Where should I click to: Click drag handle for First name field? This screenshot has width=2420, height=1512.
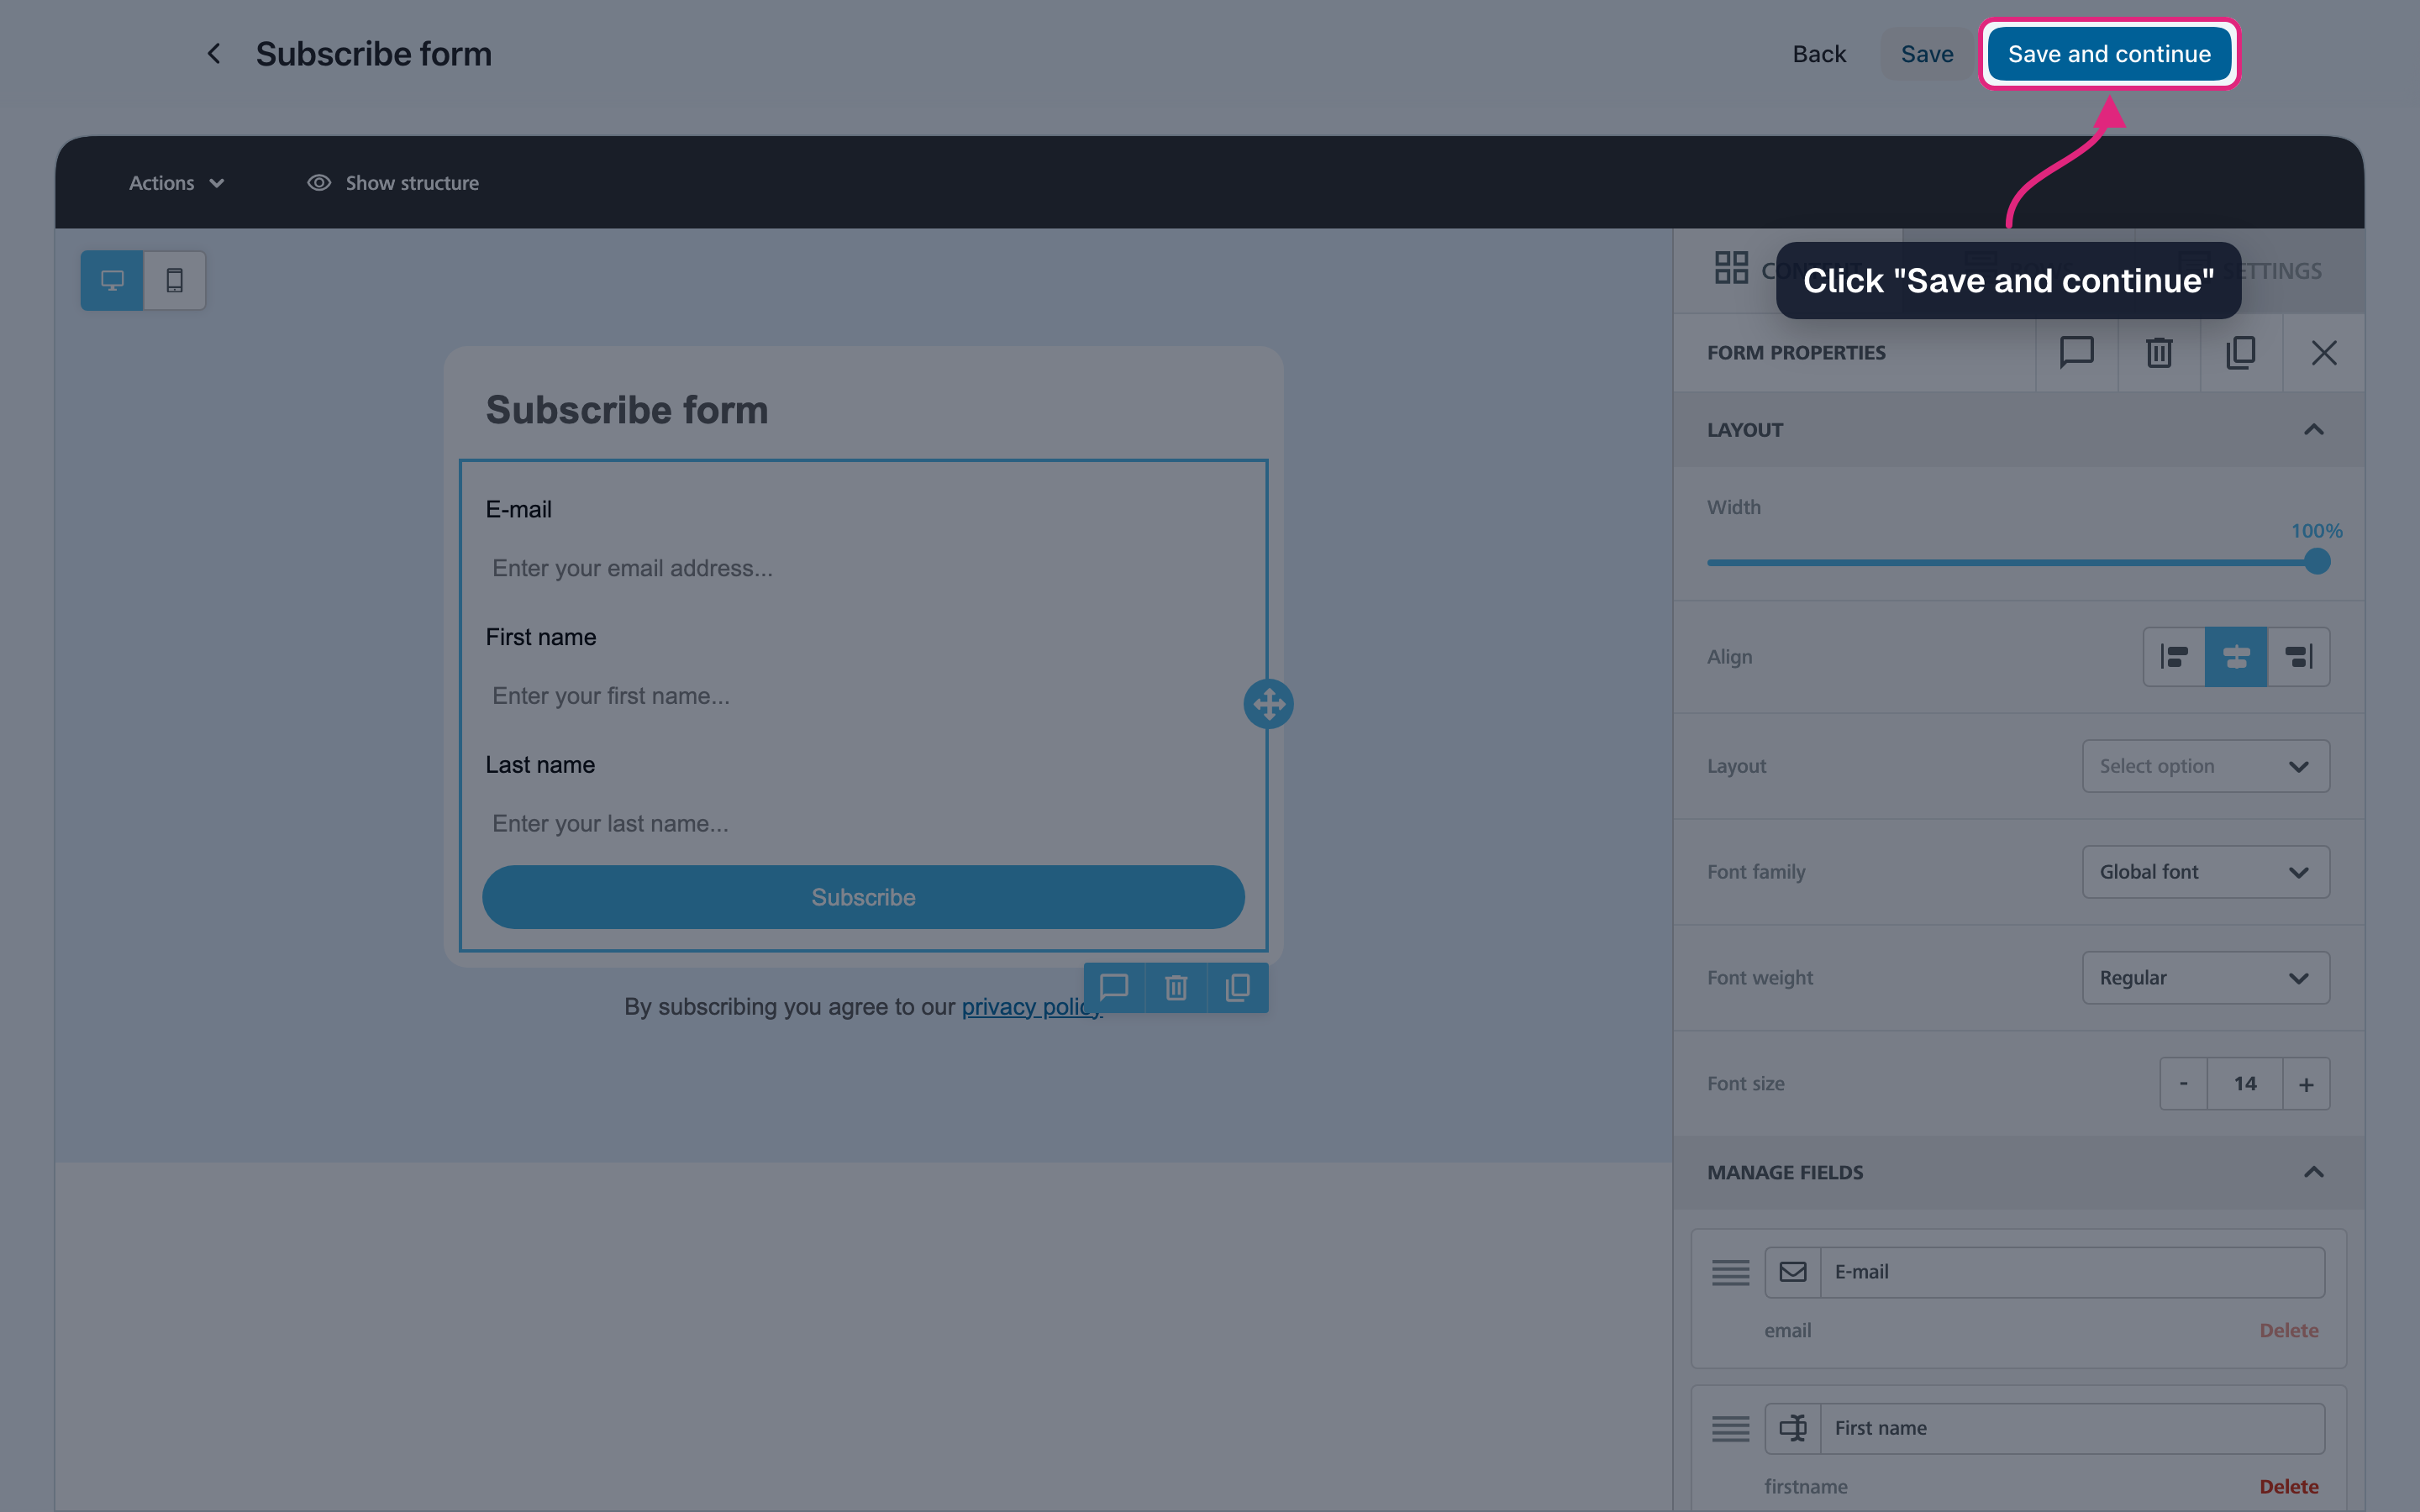click(1730, 1428)
